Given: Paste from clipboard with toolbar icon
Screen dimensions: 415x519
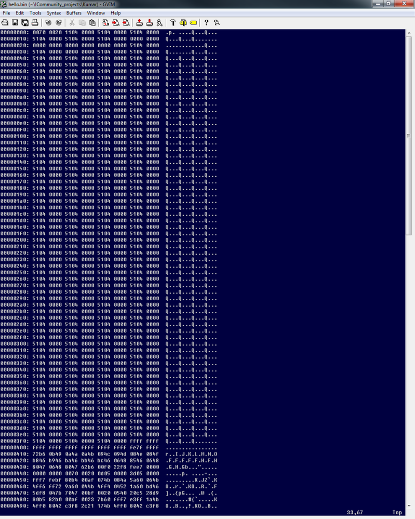Looking at the screenshot, I should click(92, 22).
